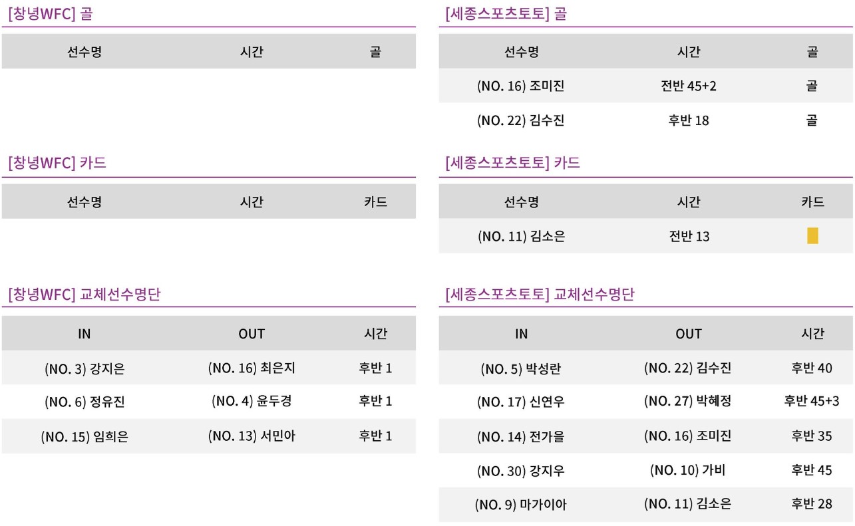Click substituted-out player (NO. 16) 최은지

coord(252,368)
